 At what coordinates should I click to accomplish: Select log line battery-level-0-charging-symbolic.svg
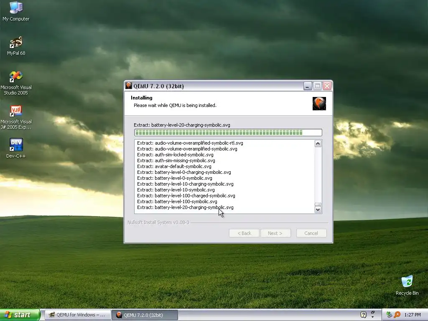(184, 172)
